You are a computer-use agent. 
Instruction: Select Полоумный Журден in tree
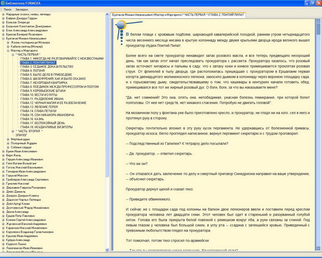point(24,143)
